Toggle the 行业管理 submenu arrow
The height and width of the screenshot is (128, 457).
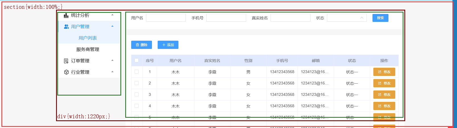click(112, 72)
